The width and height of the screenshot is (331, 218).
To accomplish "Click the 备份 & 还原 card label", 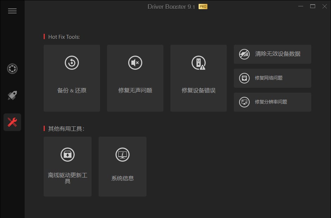I will (71, 90).
